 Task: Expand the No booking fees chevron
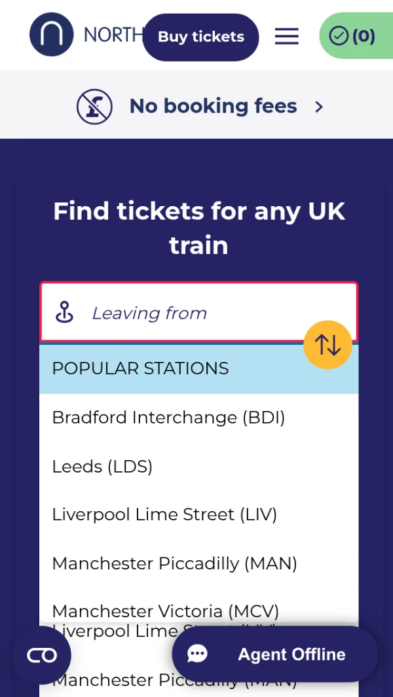coord(319,107)
